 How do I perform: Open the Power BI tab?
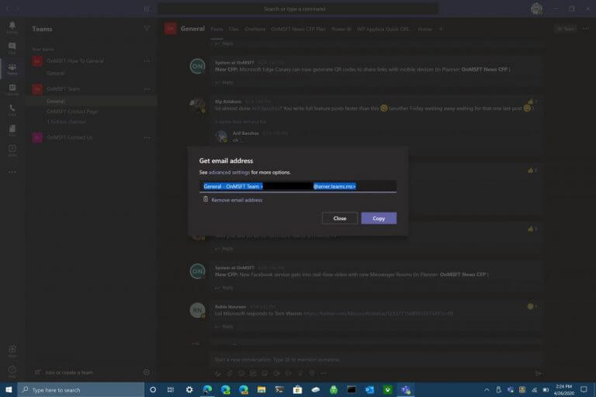coord(341,29)
